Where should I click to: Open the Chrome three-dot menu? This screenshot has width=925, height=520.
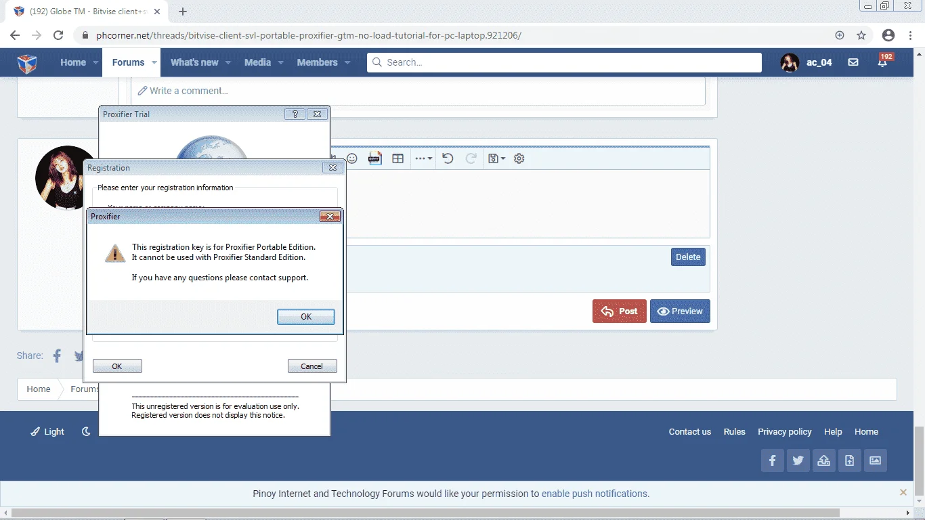tap(911, 35)
